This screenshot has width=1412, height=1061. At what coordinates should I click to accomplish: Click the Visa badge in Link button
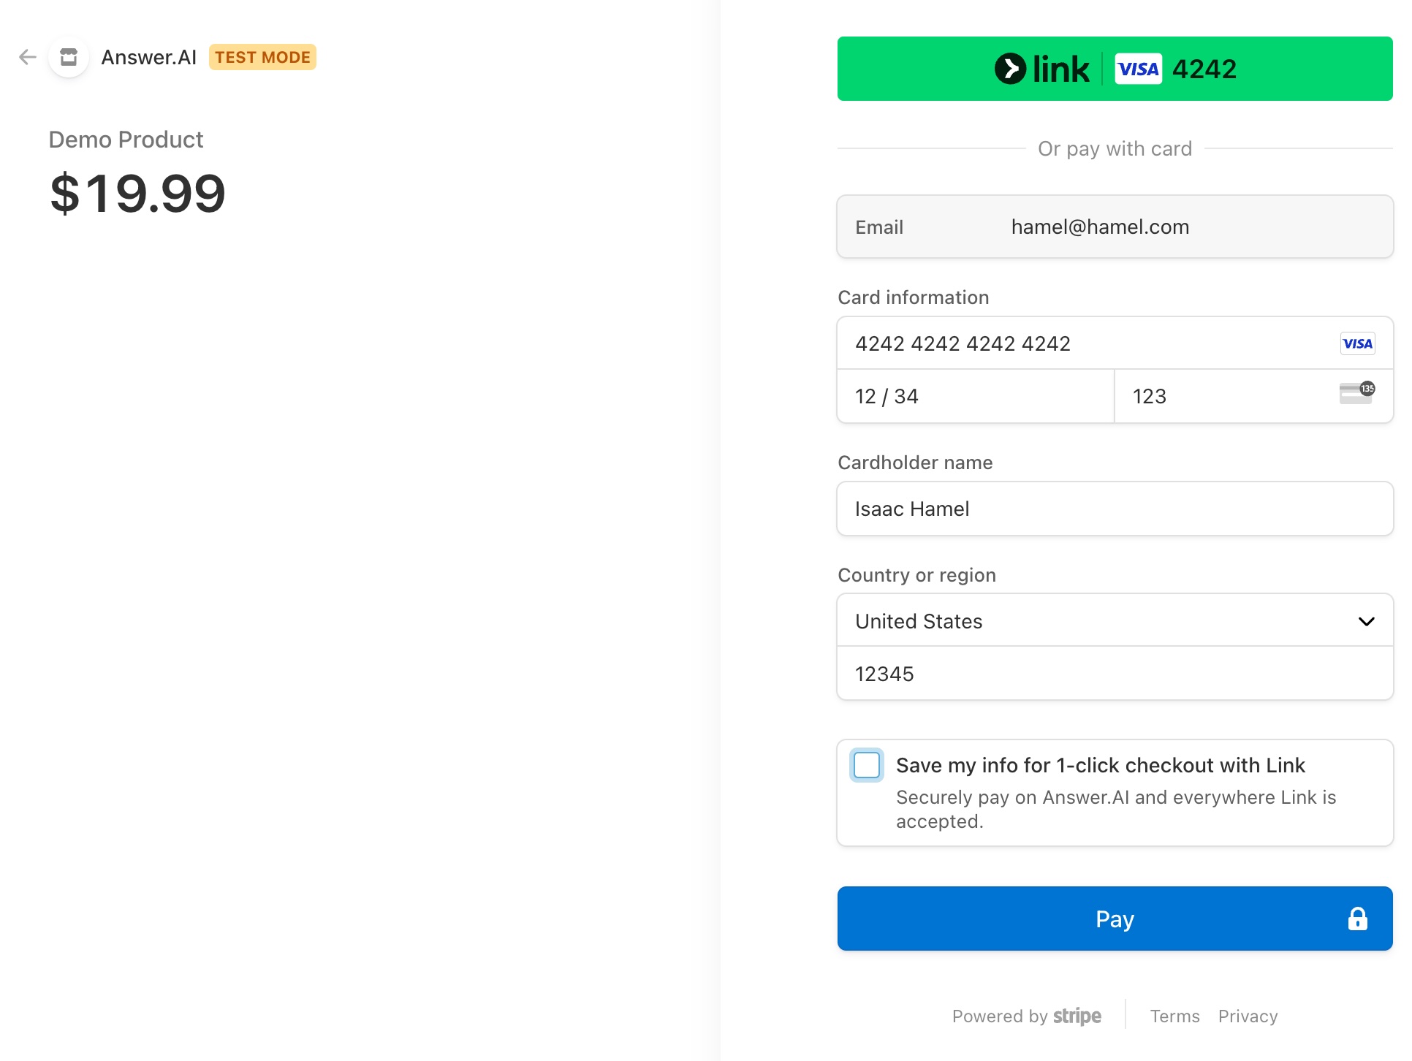(x=1138, y=69)
